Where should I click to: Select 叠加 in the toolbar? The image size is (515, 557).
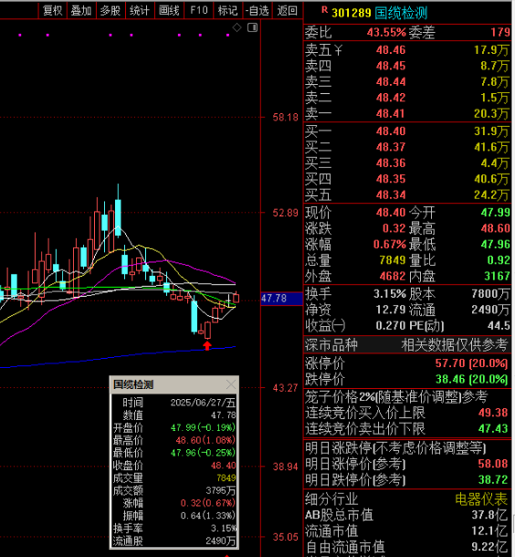(x=81, y=11)
